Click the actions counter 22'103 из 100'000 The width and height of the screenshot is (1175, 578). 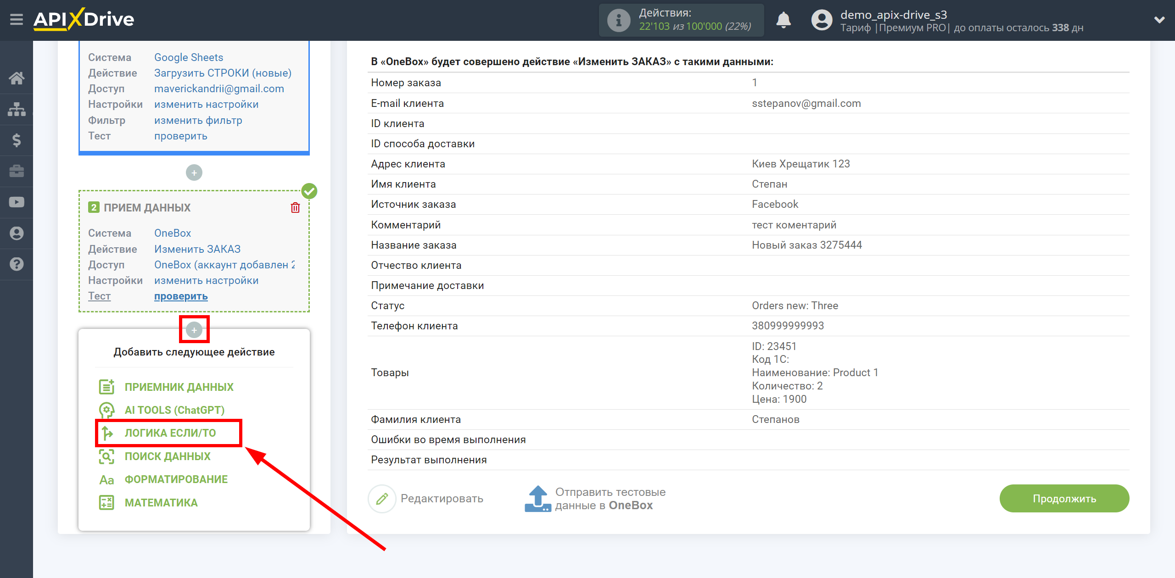pyautogui.click(x=695, y=27)
